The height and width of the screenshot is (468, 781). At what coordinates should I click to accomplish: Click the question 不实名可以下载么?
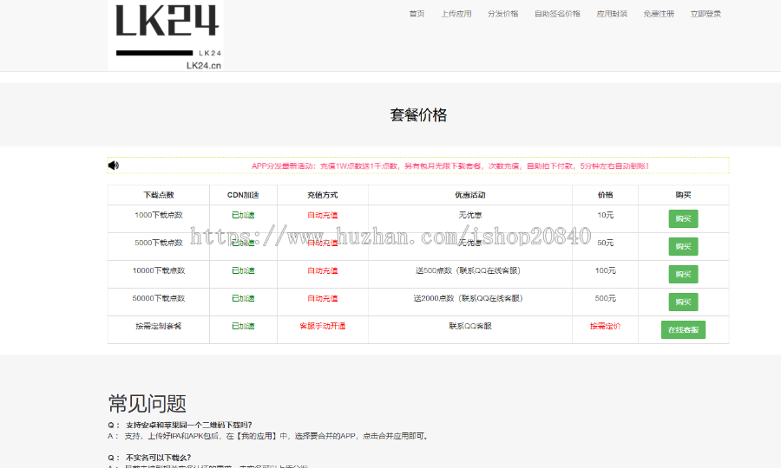click(x=149, y=458)
